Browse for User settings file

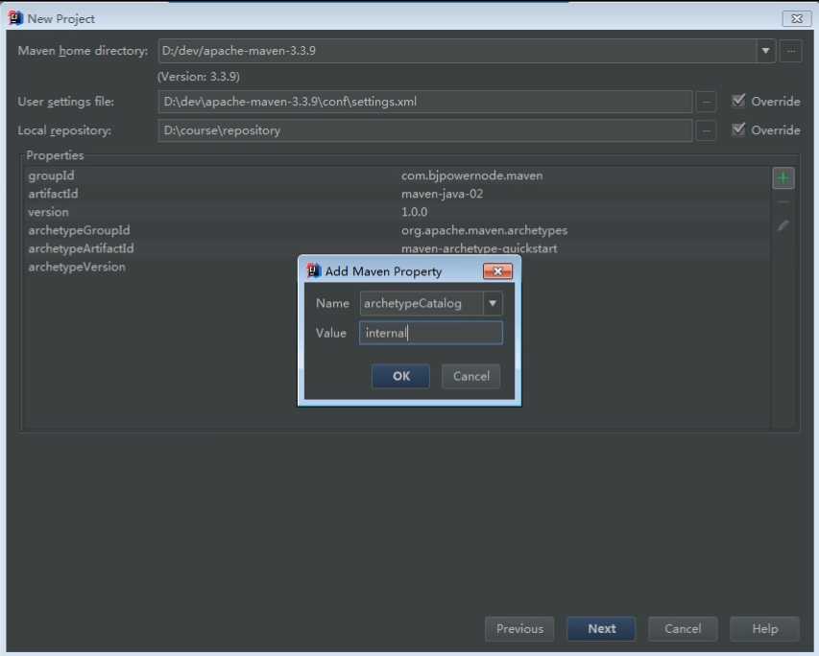click(x=706, y=102)
